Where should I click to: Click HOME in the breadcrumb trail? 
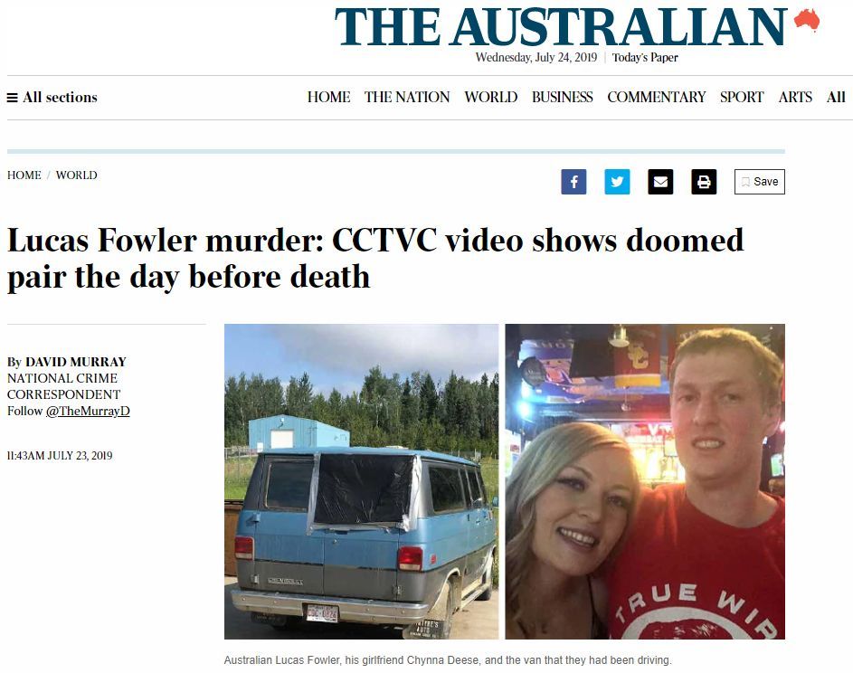[x=24, y=175]
